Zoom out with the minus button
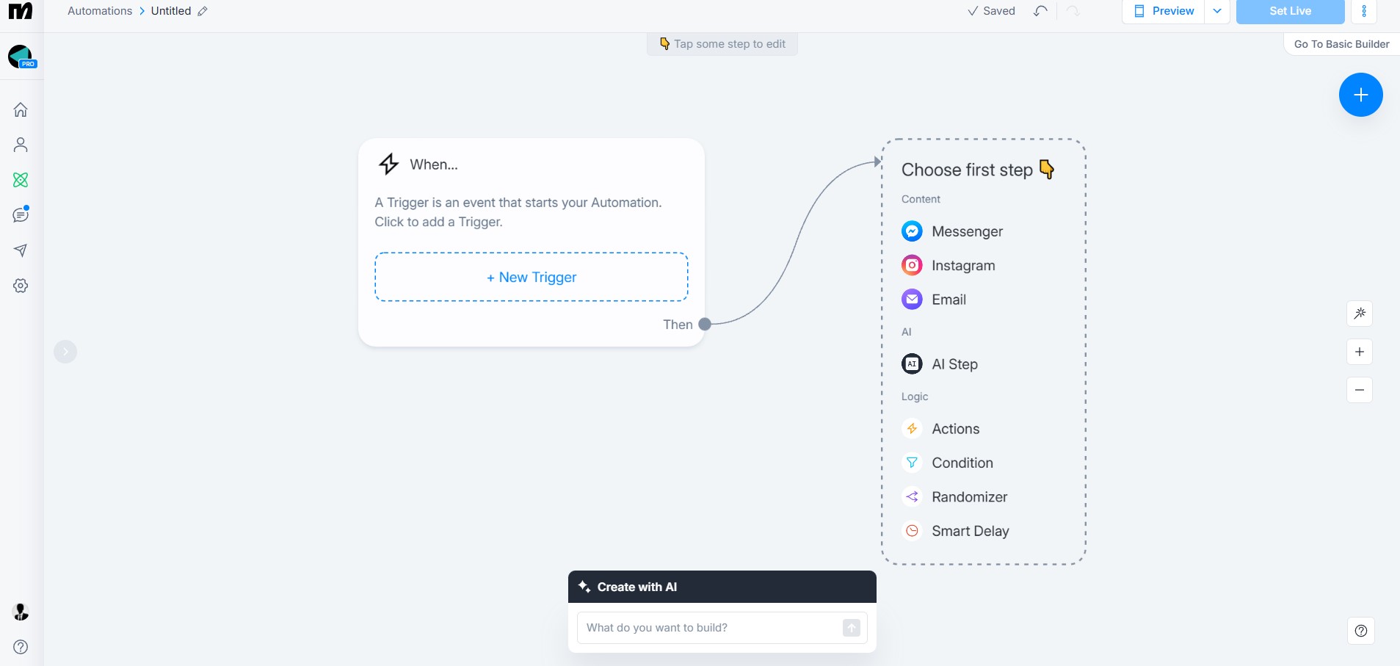1400x666 pixels. [x=1360, y=390]
